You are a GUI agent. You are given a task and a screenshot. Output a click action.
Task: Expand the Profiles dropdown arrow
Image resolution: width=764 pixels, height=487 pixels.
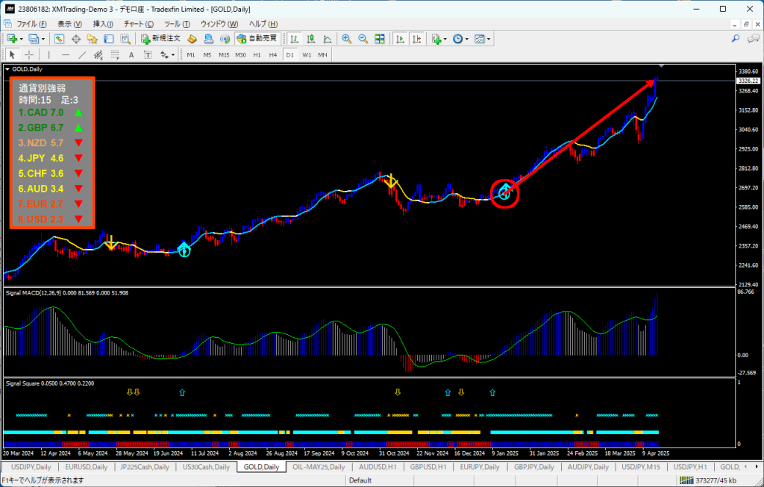pyautogui.click(x=43, y=39)
